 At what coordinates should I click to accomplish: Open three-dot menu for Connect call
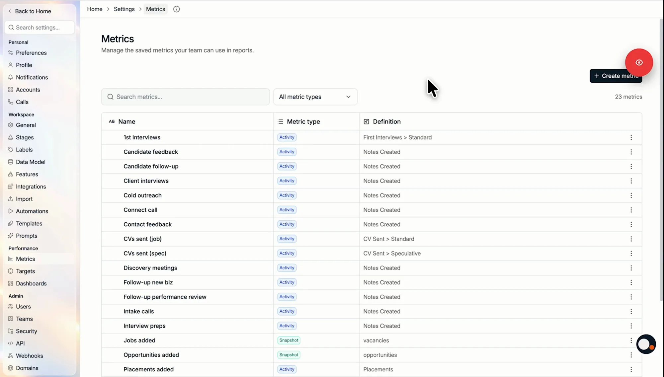click(x=631, y=210)
